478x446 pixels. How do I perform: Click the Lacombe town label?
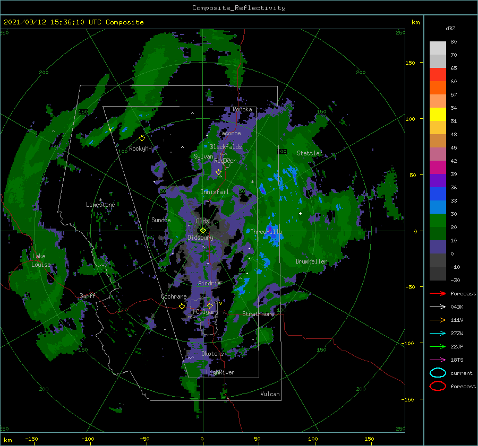[229, 133]
